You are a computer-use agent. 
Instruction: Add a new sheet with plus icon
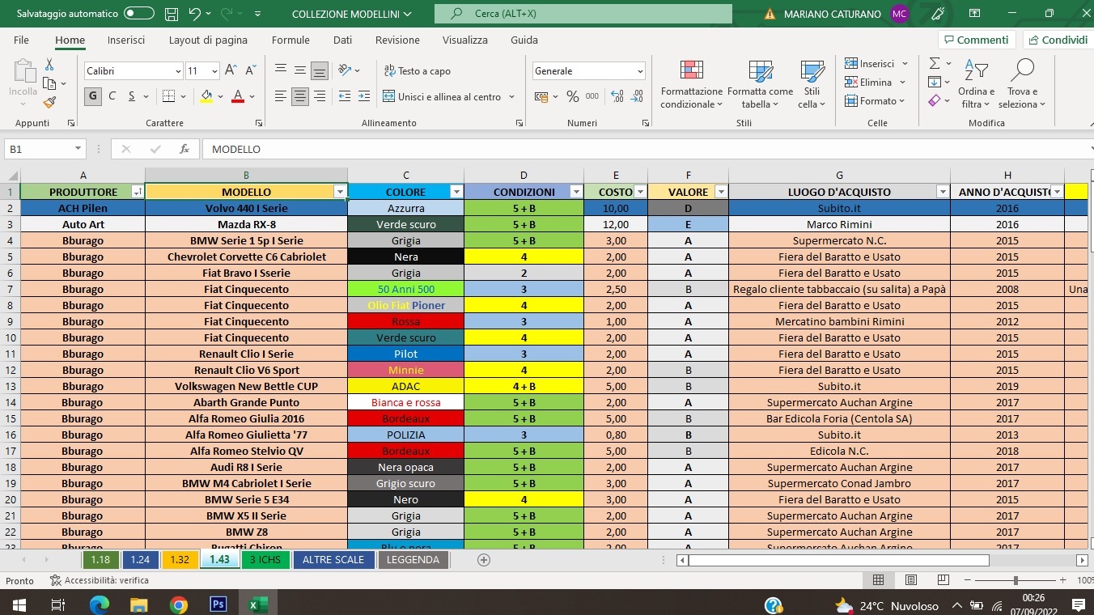pos(484,560)
